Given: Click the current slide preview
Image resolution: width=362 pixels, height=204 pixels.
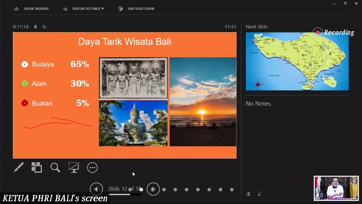Looking at the screenshot, I should (125, 95).
